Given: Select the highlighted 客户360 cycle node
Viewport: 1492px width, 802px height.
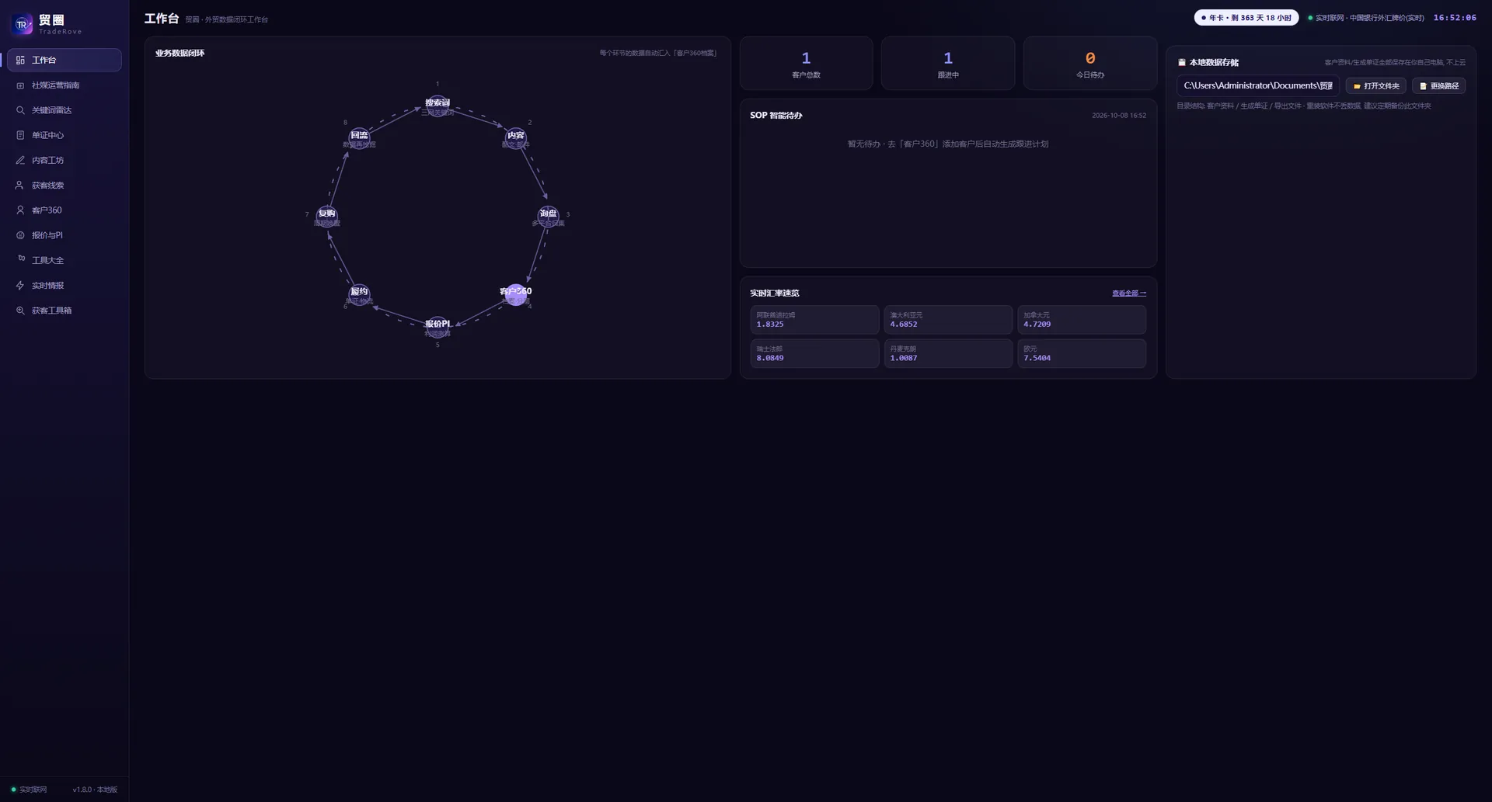Looking at the screenshot, I should tap(516, 294).
